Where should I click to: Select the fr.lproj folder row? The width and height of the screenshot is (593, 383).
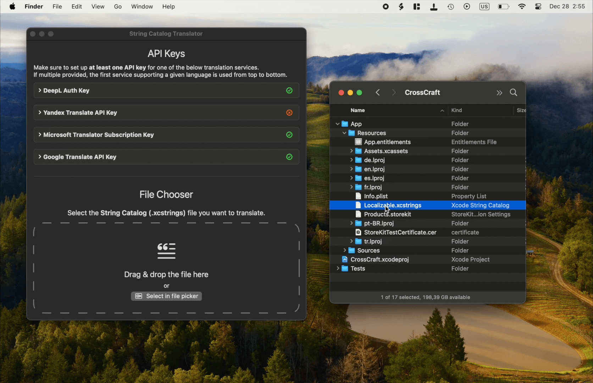(428, 187)
